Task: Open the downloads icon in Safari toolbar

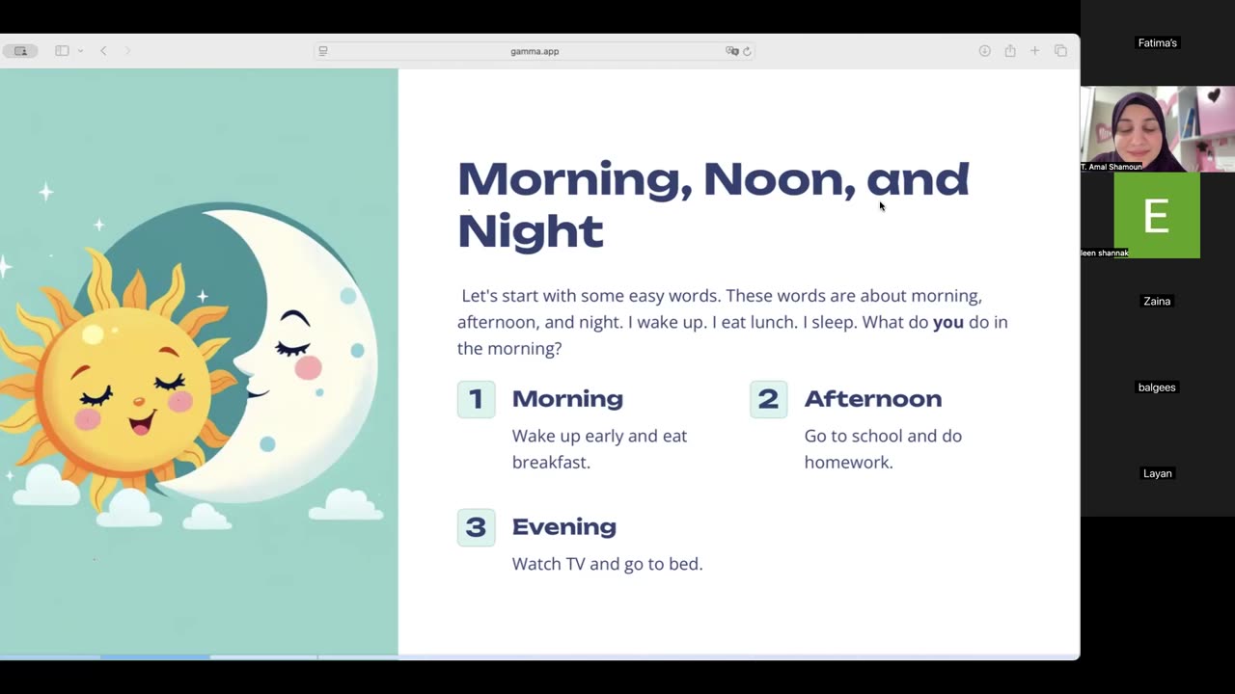Action: pos(984,51)
